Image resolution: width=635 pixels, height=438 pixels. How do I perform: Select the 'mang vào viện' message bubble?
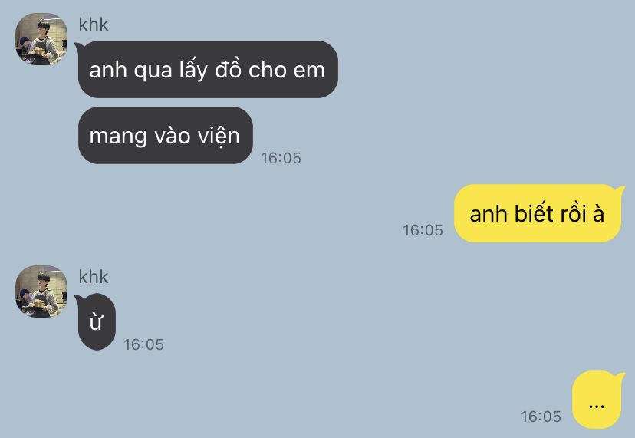[165, 135]
